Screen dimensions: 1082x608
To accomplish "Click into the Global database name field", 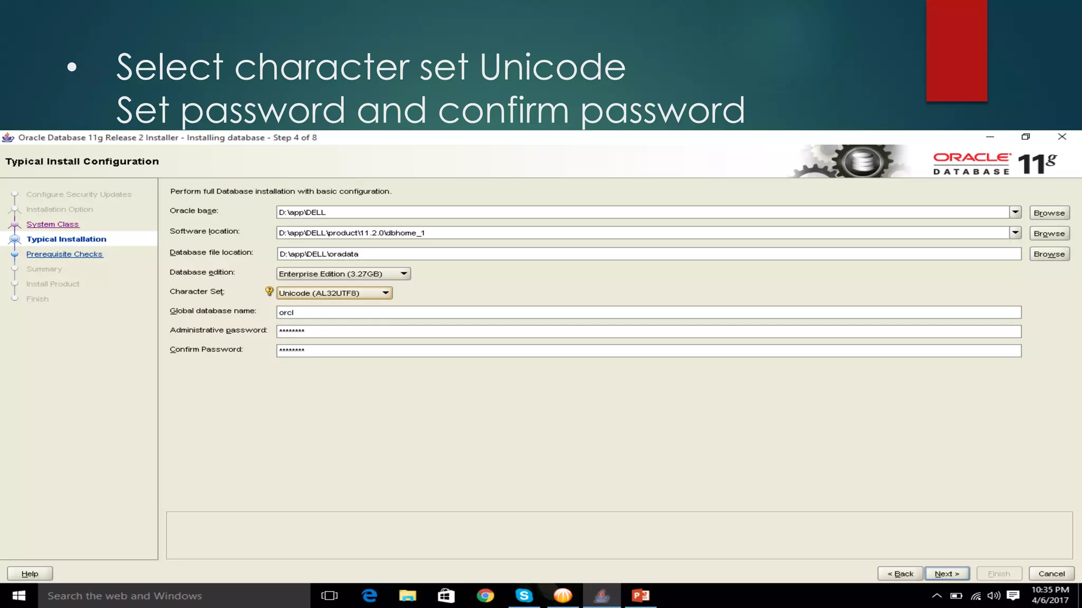I will tap(649, 312).
